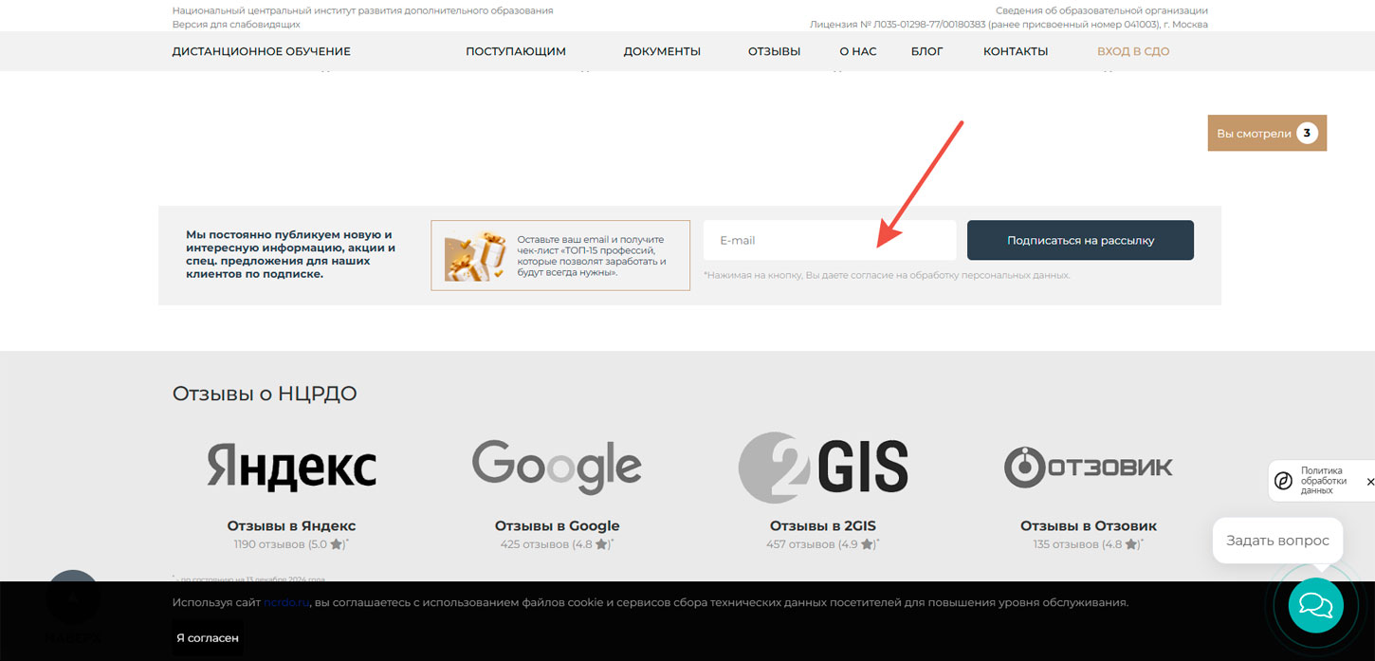Viewport: 1375px width, 661px height.
Task: Open ОТЗЫВЫ in the navigation bar
Action: pos(774,51)
